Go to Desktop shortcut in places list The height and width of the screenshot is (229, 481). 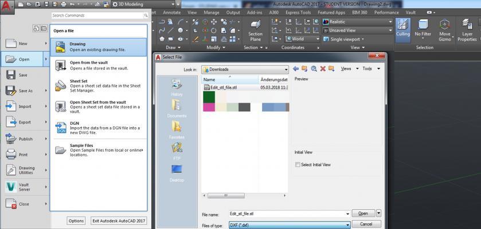177,173
